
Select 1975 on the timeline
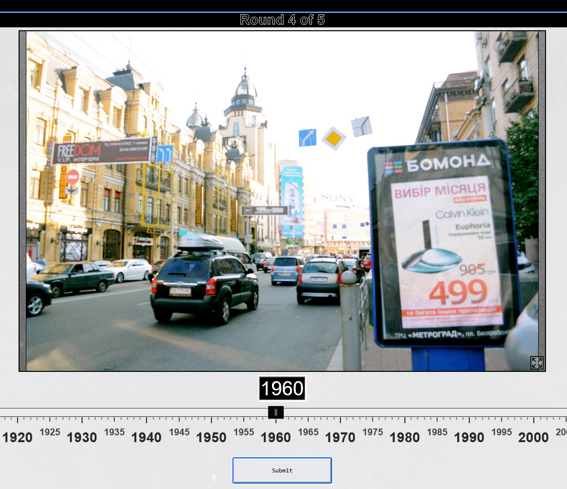[373, 432]
